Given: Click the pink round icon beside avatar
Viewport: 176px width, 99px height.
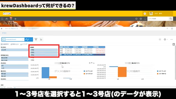Looking at the screenshot, I should pyautogui.click(x=145, y=13).
